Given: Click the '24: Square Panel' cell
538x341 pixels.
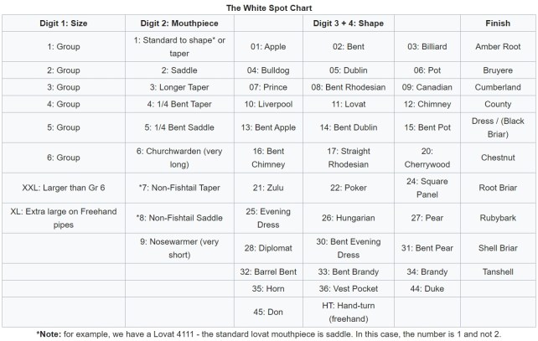Looking at the screenshot, I should coord(429,188).
